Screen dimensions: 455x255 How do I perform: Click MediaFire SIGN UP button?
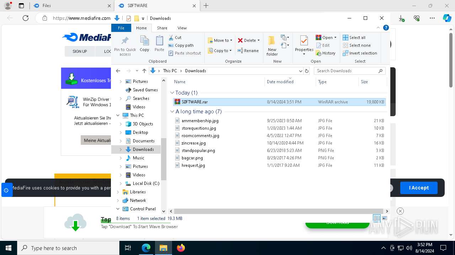click(x=80, y=51)
